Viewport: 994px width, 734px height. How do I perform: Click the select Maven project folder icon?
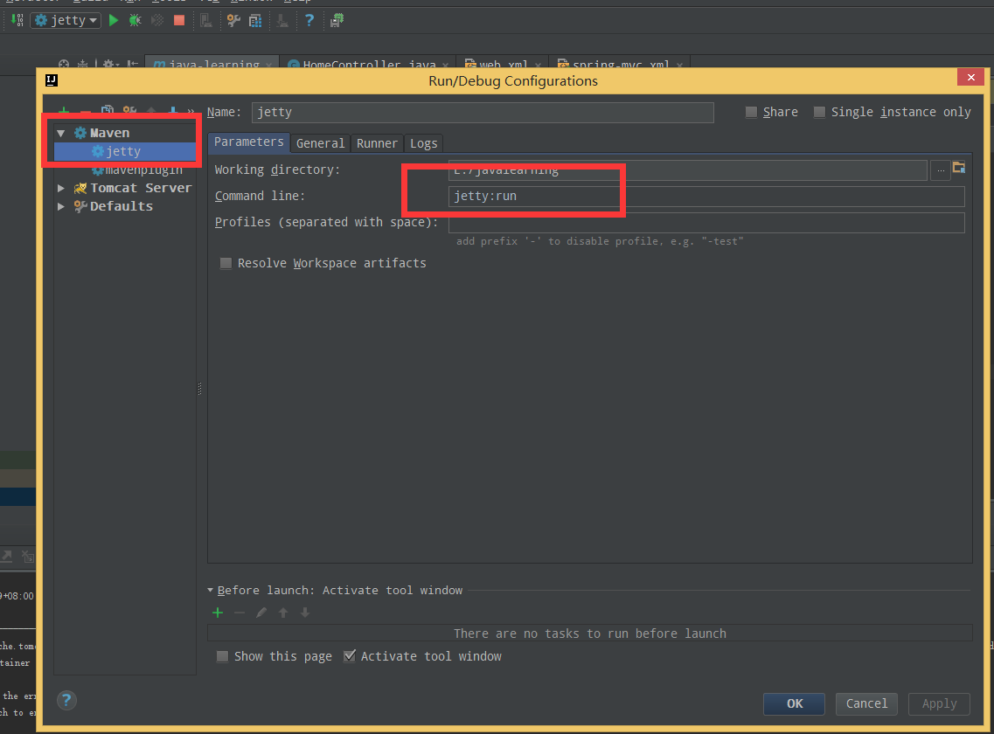[x=958, y=168]
